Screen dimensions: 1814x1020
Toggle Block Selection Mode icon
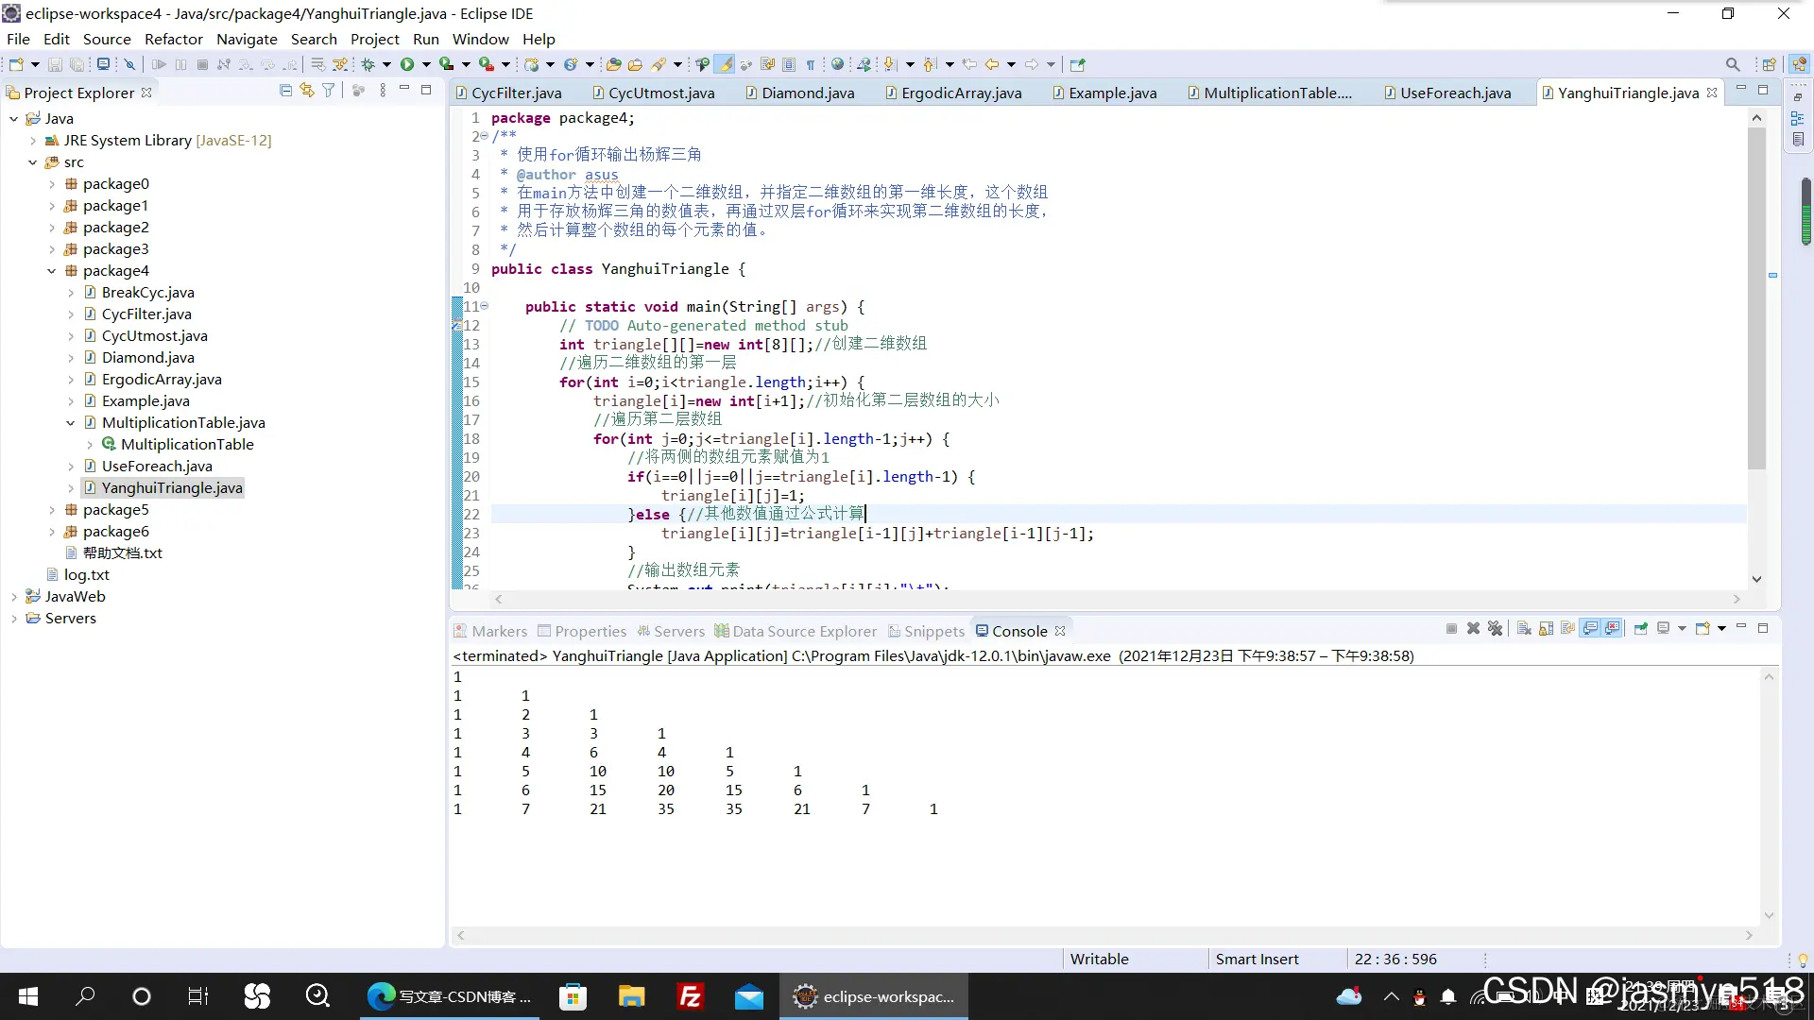(x=789, y=64)
